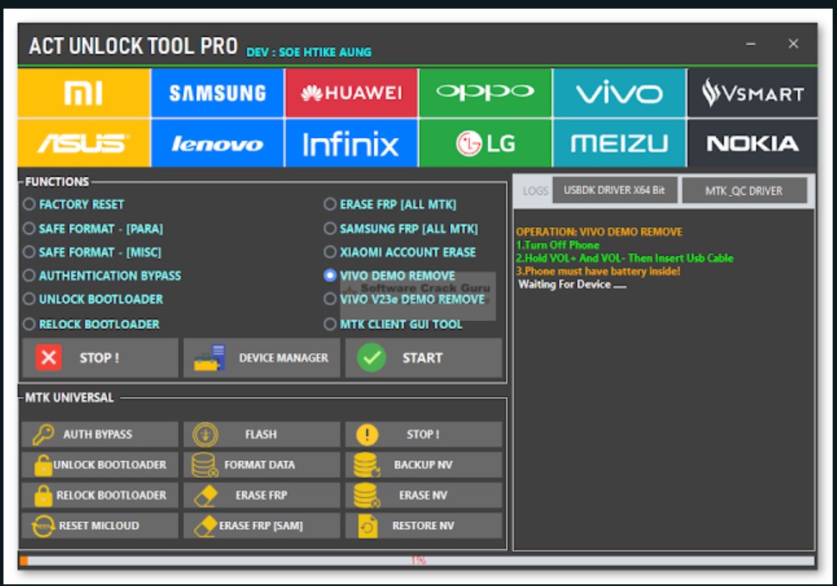Select the VSmart brand tile
Viewport: 837px width, 586px height.
pos(752,93)
